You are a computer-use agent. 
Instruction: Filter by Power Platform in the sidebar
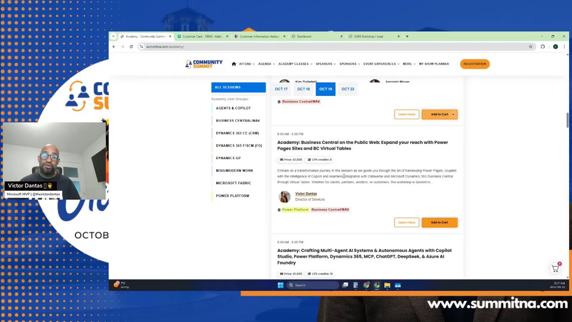tap(232, 196)
